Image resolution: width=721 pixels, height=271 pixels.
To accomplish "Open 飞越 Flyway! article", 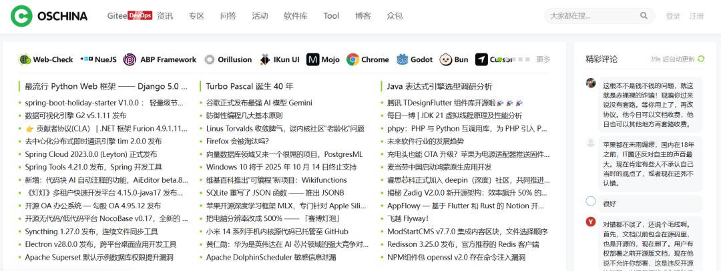I will tap(408, 218).
